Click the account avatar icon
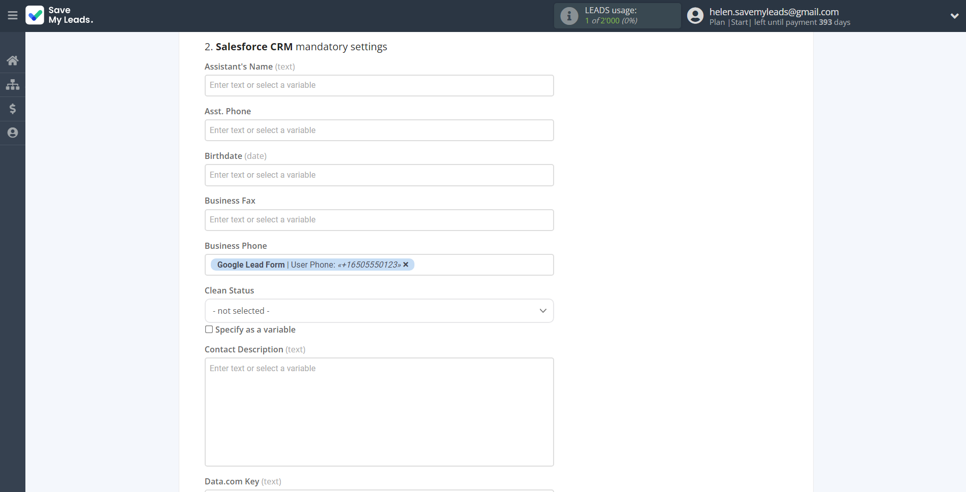The image size is (966, 492). point(695,16)
